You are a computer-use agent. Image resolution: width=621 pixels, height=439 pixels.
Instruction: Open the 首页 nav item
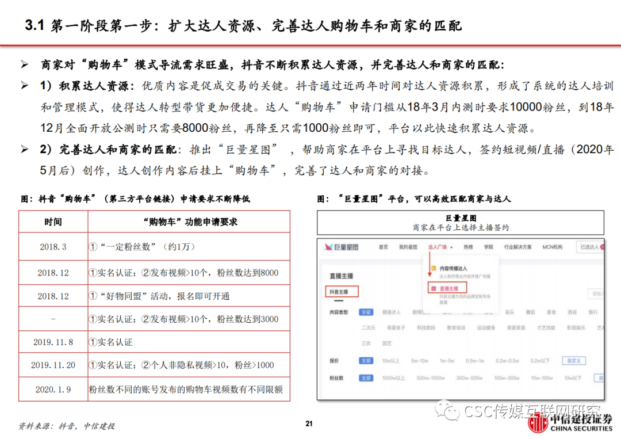click(384, 247)
